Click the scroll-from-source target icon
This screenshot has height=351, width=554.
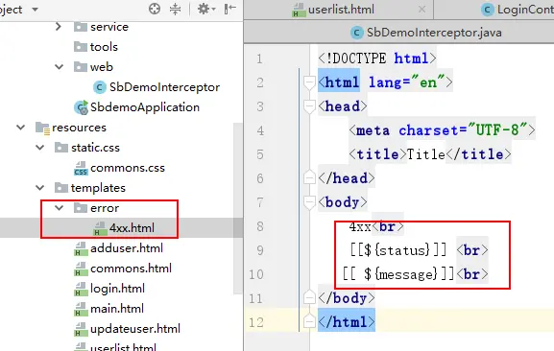pos(155,9)
